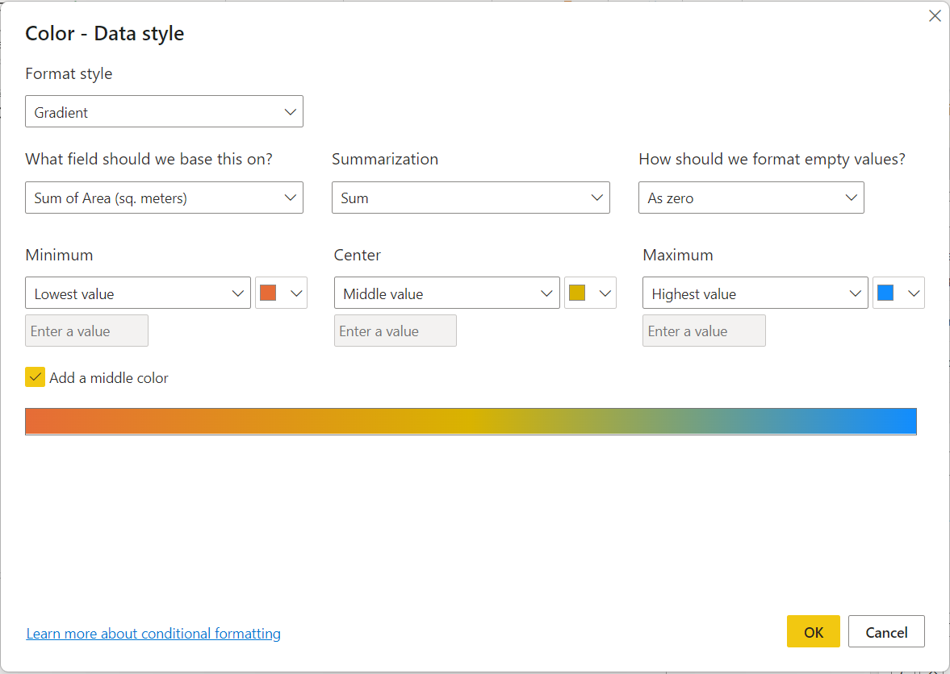Open the Sum of Area field dropdown
Screen dimensions: 950x674
pos(164,198)
